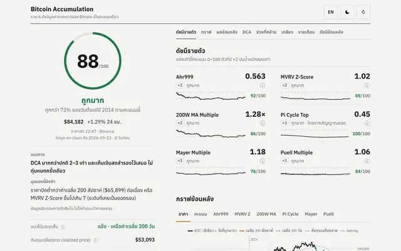Click the Pi Cycle Top sparkline
The image size is (401, 251).
point(315,135)
